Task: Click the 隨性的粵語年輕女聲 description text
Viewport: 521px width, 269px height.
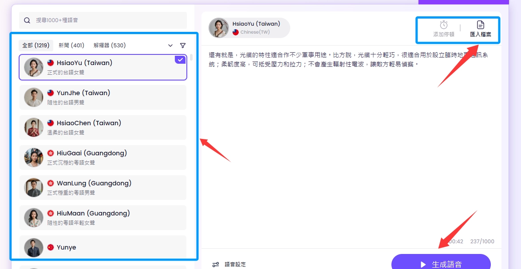Action: coord(71,223)
